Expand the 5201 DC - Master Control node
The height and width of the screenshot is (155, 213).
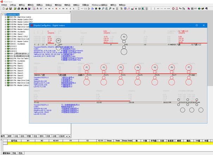point(6,41)
